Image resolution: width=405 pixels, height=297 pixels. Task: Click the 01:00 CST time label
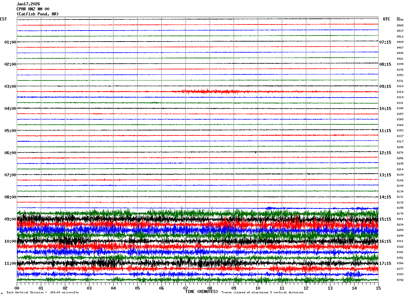[10, 42]
